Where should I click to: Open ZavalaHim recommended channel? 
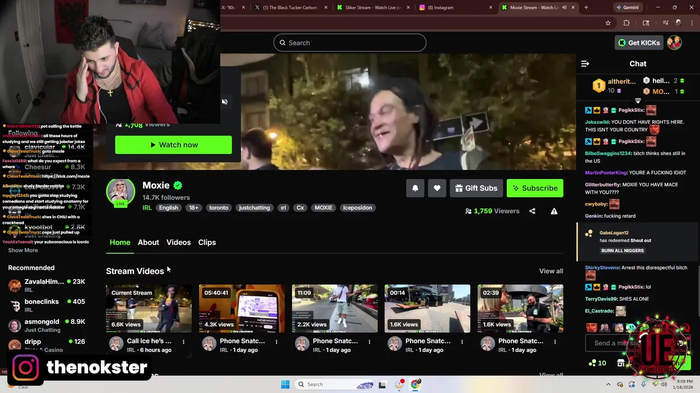46,285
